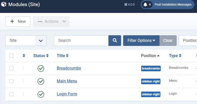Expand the Filter Options panel

tap(141, 40)
